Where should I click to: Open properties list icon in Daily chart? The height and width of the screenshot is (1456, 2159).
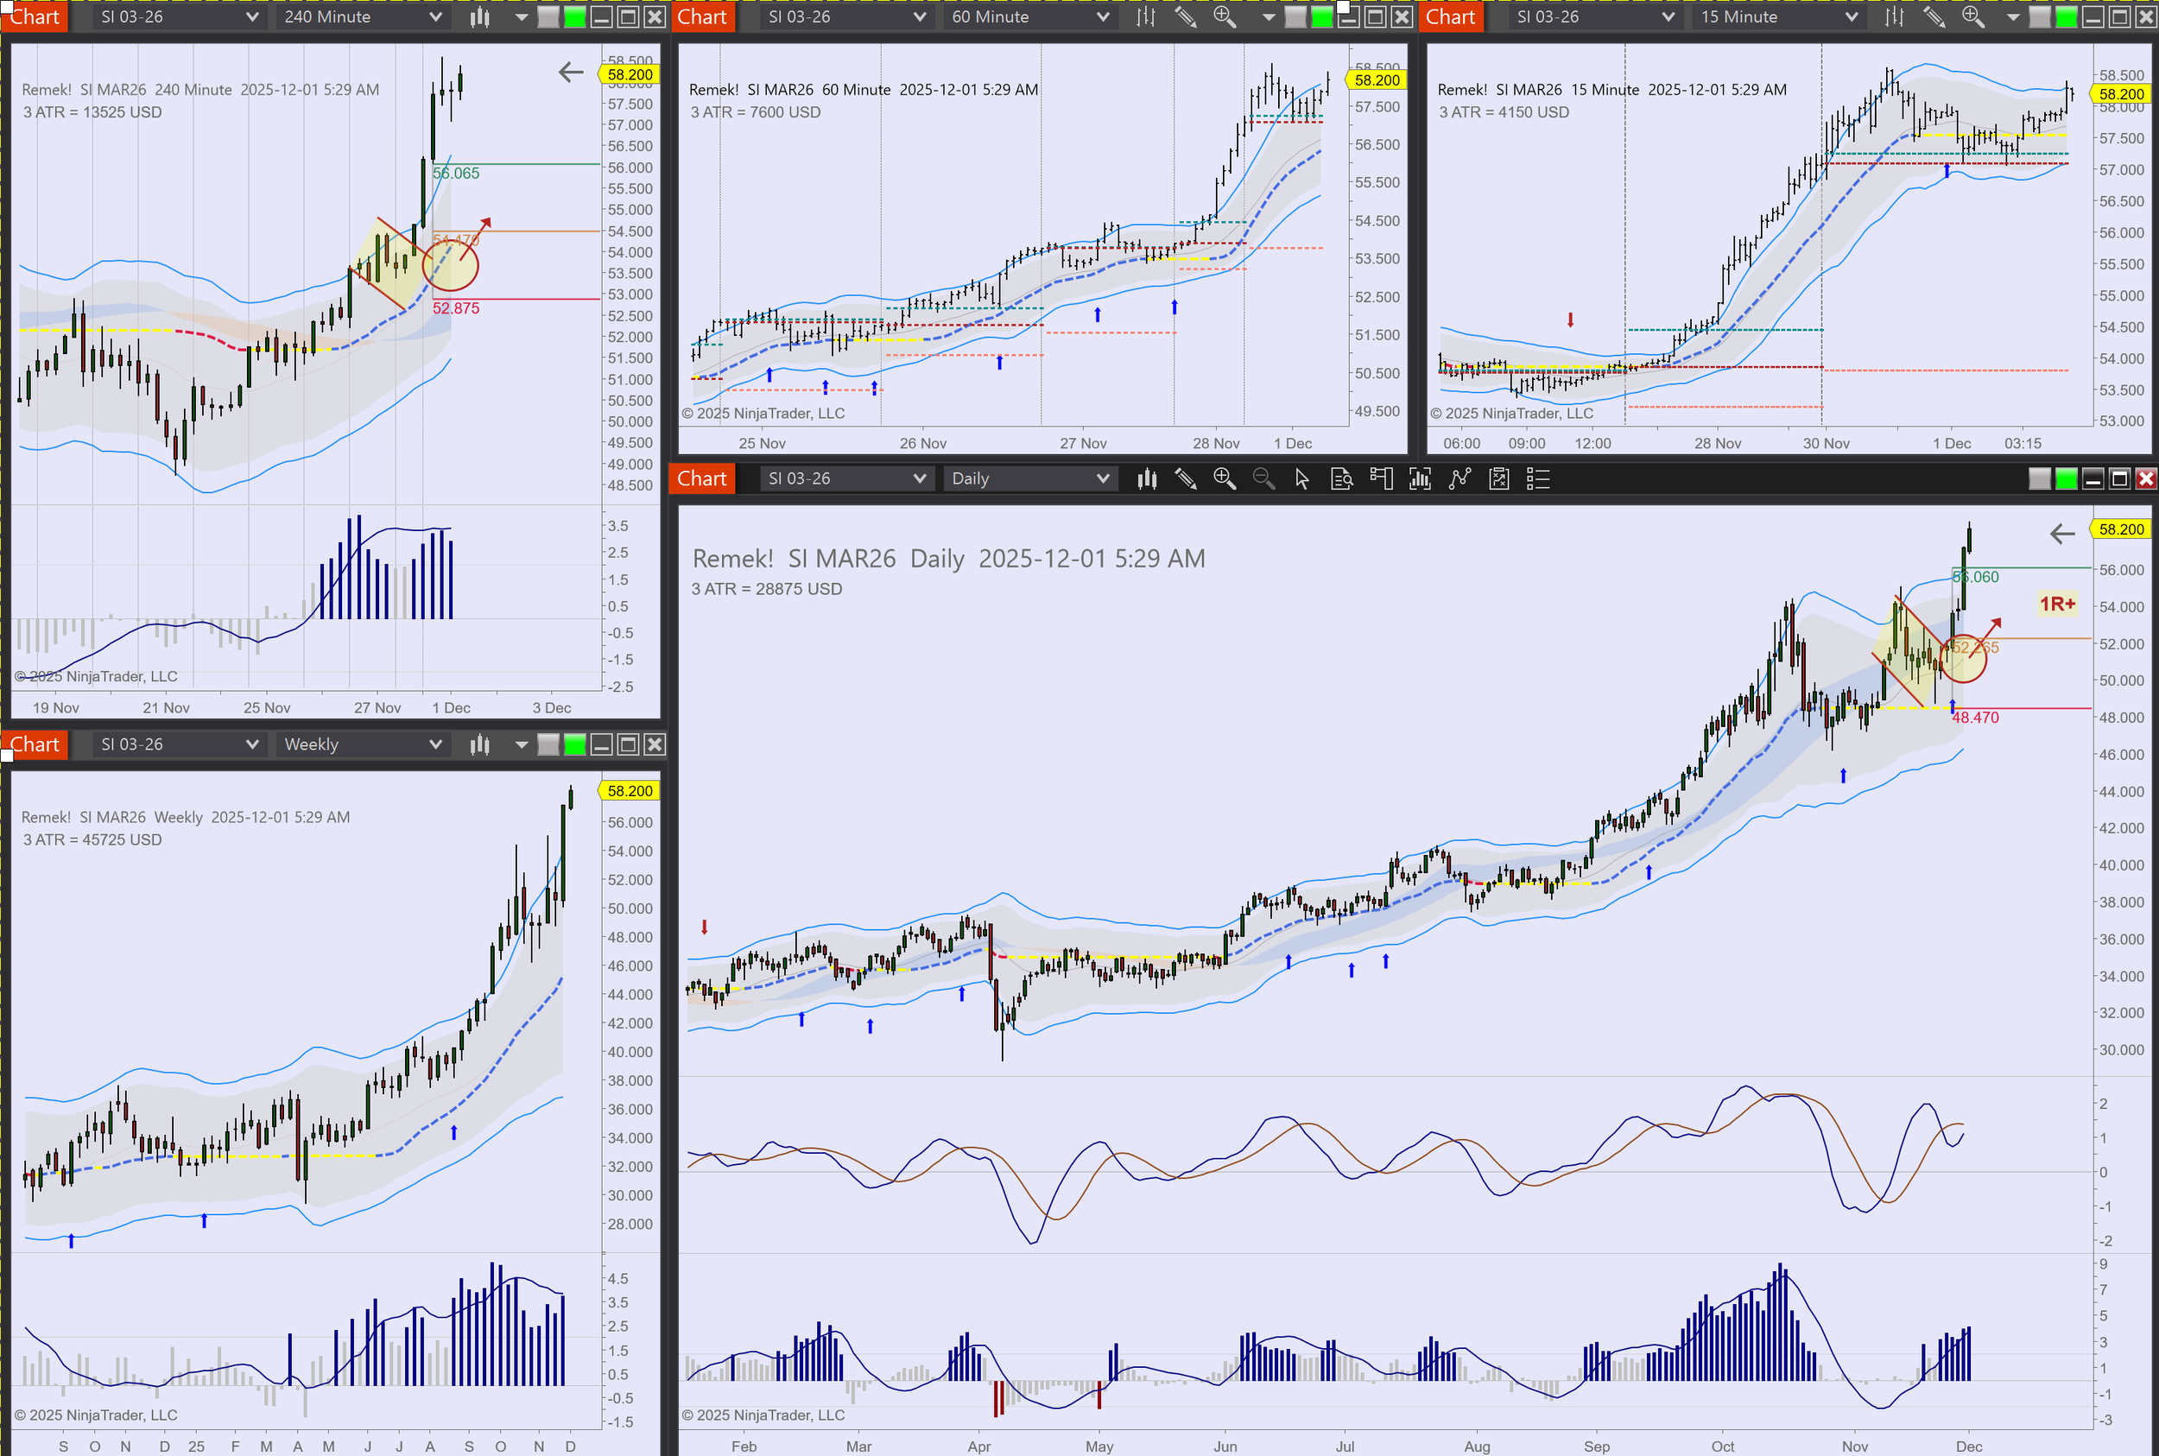click(1538, 479)
